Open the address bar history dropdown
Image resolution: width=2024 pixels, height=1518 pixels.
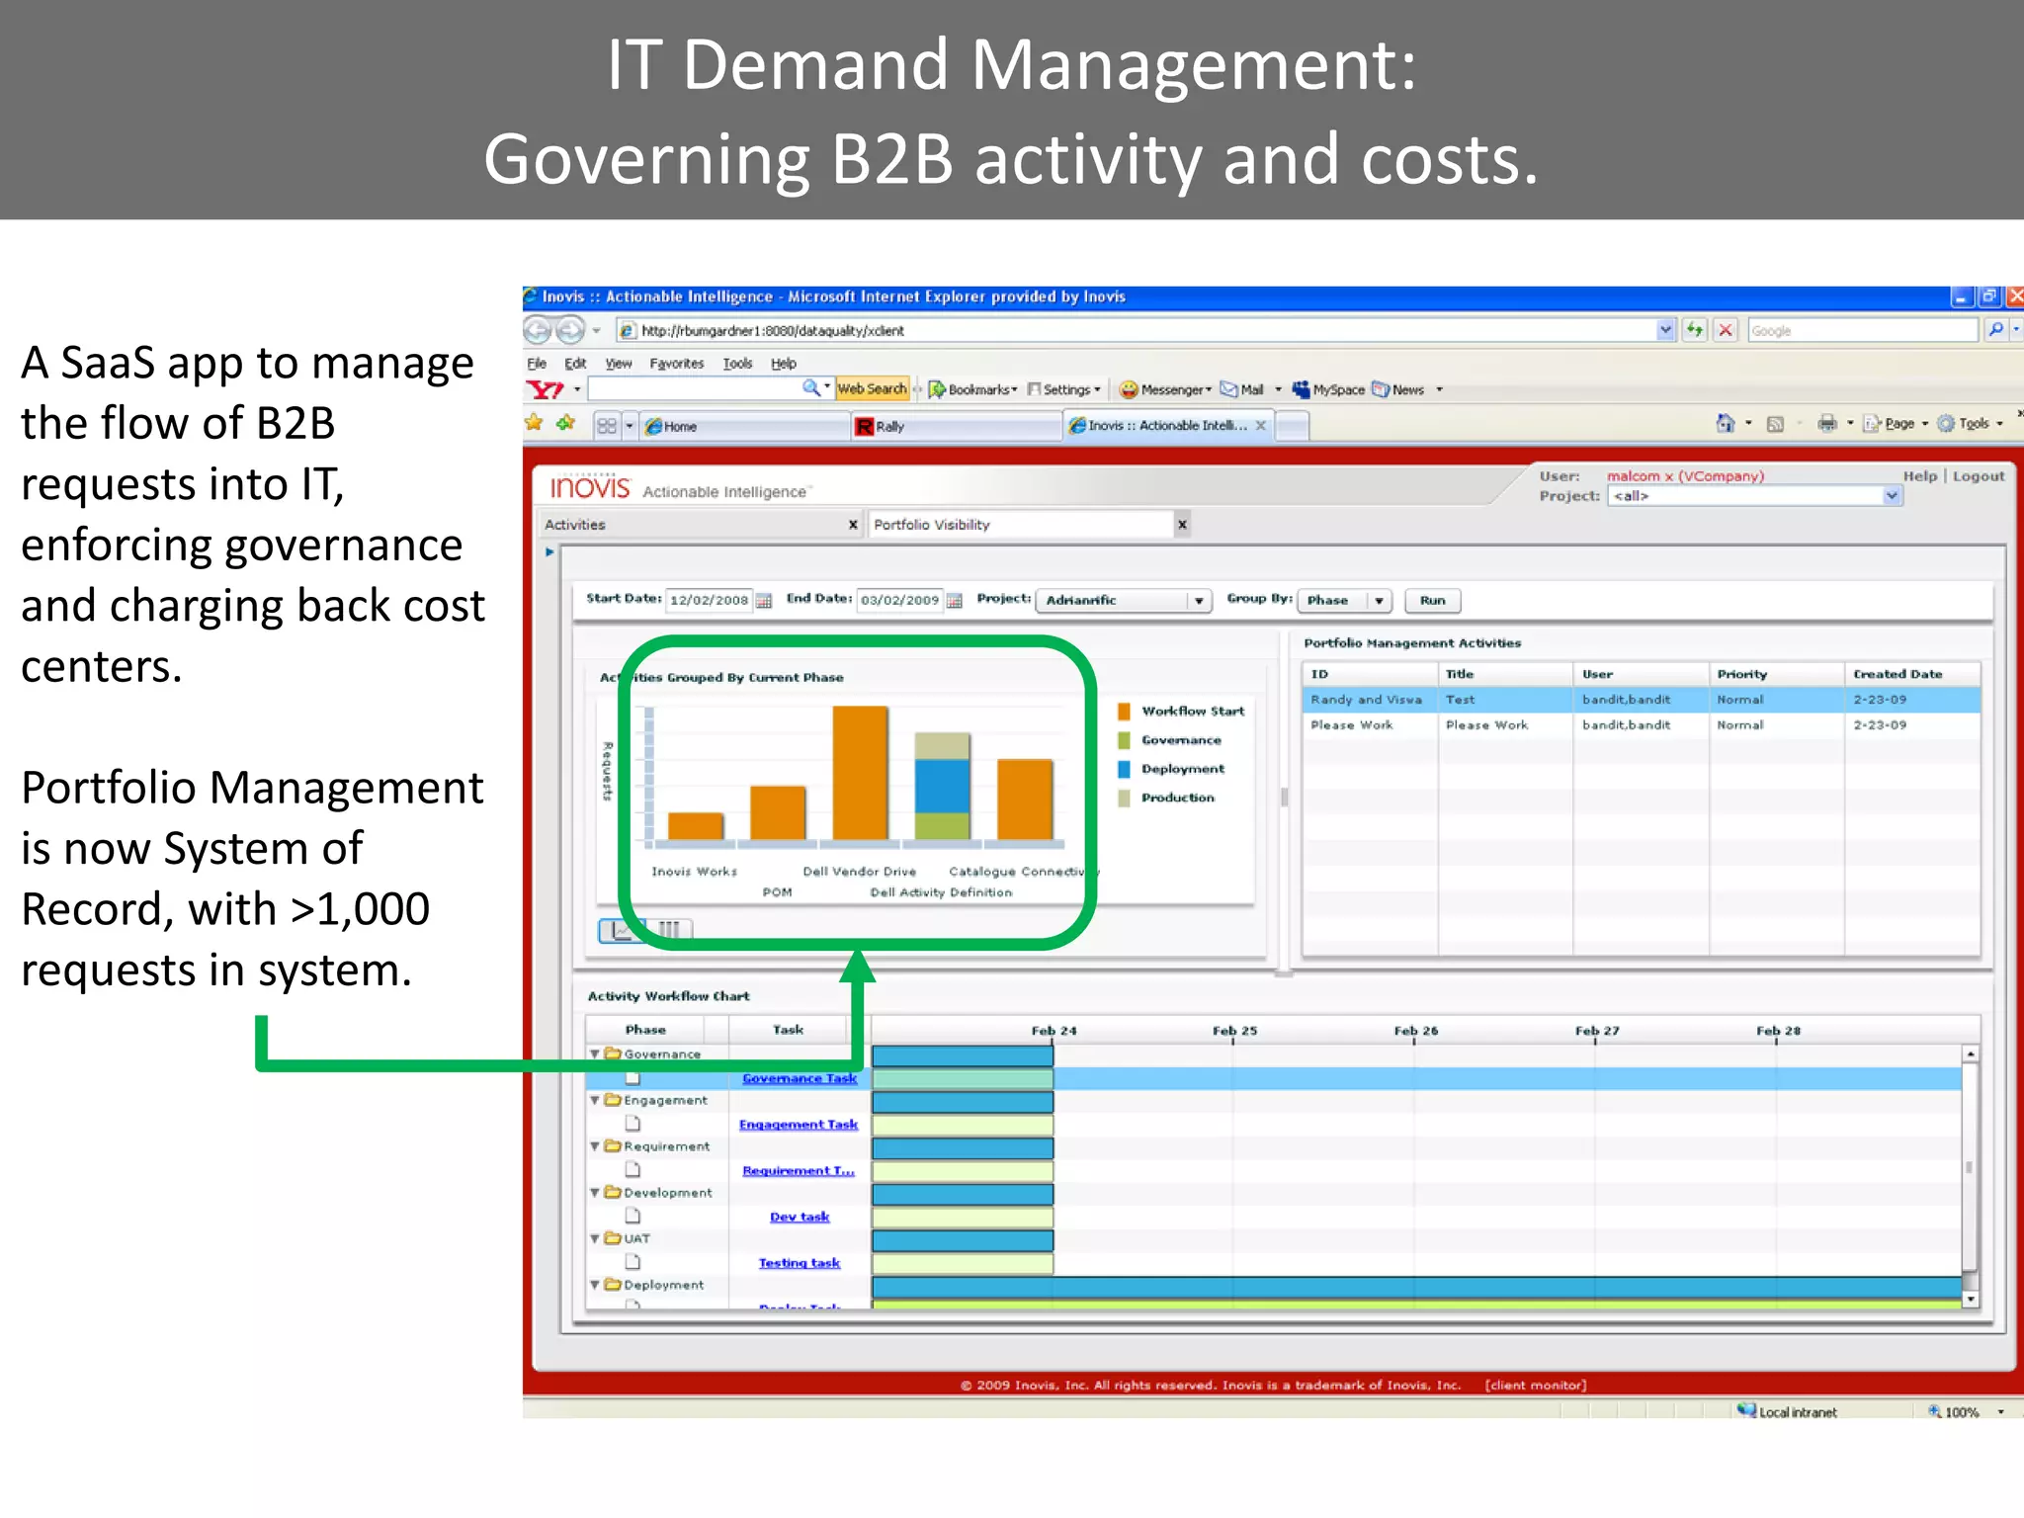click(1665, 330)
